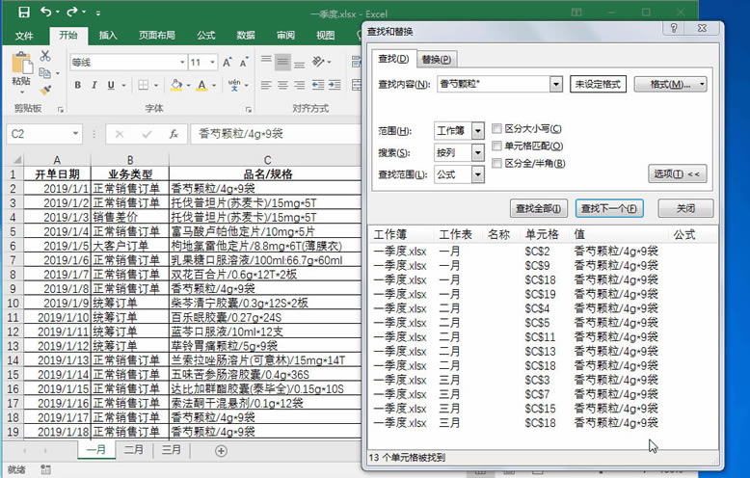Switch to the 二月 worksheet tab
Viewport: 750px width, 478px height.
pyautogui.click(x=134, y=450)
